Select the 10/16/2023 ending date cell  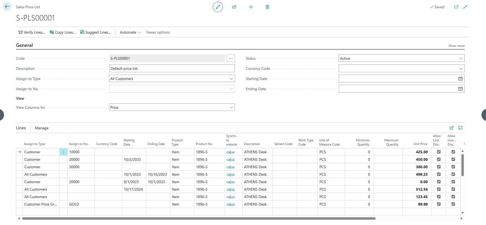point(158,174)
